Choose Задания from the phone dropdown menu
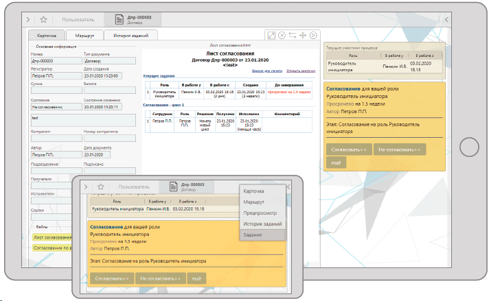This screenshot has height=301, width=489. pos(253,234)
